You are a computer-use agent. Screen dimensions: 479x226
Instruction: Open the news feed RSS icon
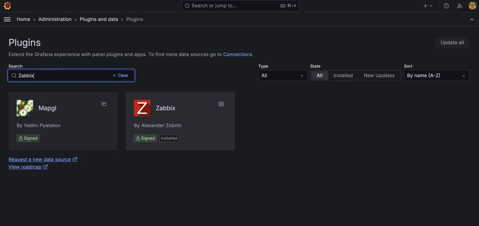click(x=459, y=6)
